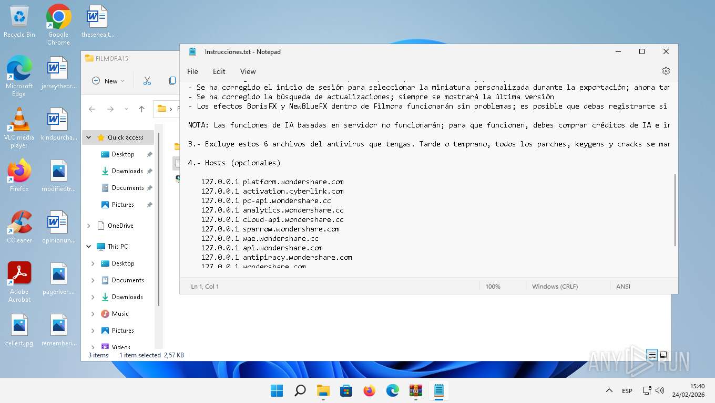The width and height of the screenshot is (715, 403).
Task: Open pinned Documents under Quick access
Action: point(128,188)
